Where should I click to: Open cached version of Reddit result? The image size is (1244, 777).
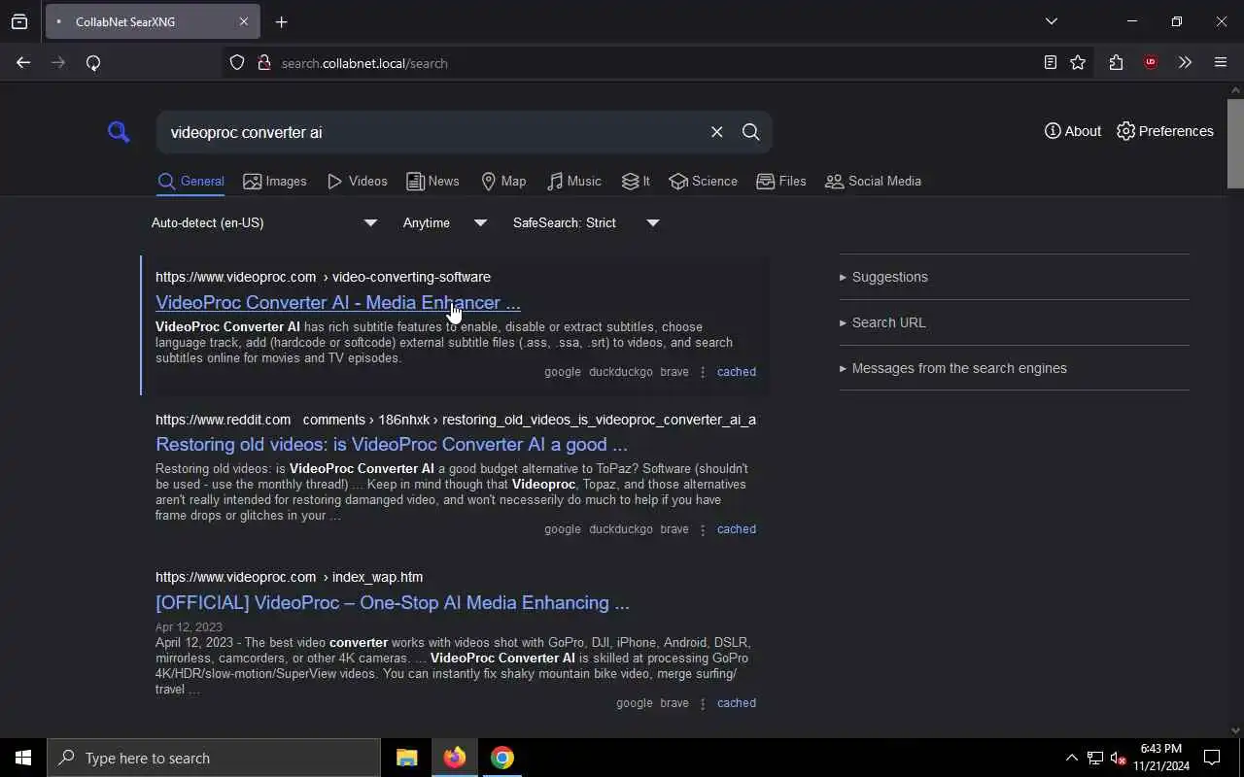tap(737, 529)
